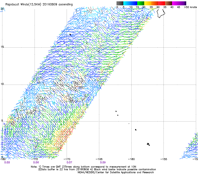Screen dimensions: 198x174
Task: Click the '5' latitude axis label
Action: 2,120
